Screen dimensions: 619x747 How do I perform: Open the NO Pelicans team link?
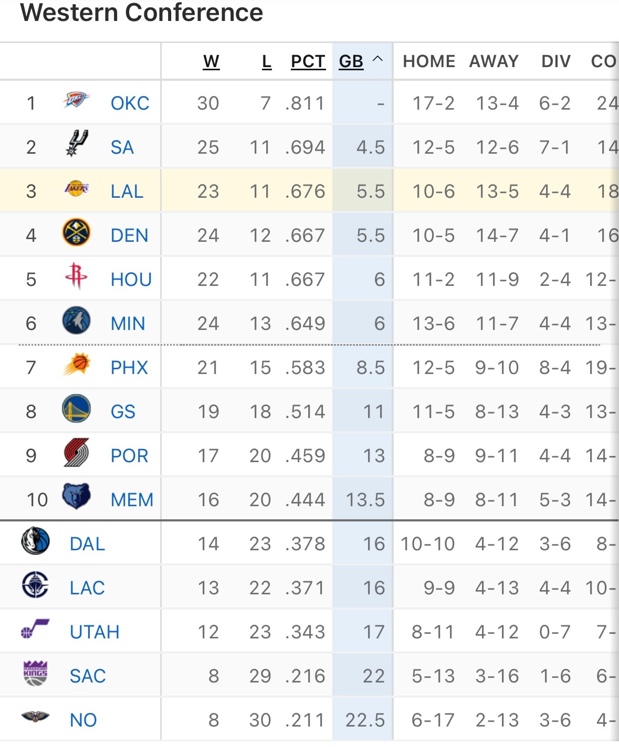point(83,720)
